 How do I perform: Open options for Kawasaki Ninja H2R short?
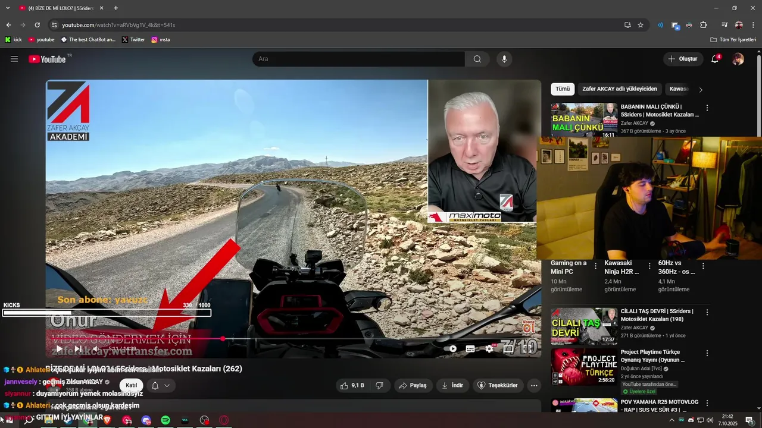(649, 266)
